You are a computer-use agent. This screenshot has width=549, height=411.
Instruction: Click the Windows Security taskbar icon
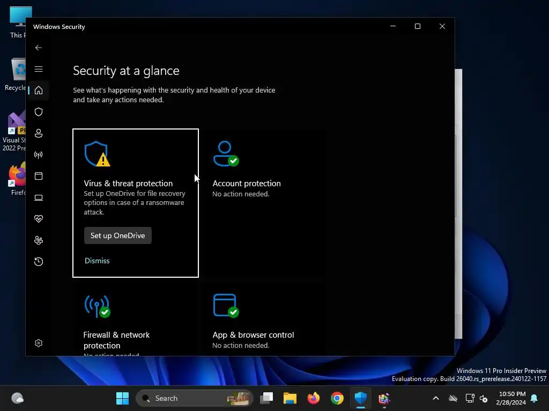(361, 398)
